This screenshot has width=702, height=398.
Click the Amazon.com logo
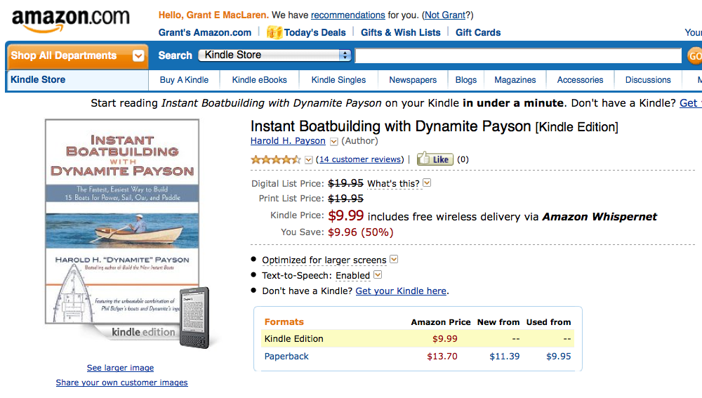click(x=70, y=20)
